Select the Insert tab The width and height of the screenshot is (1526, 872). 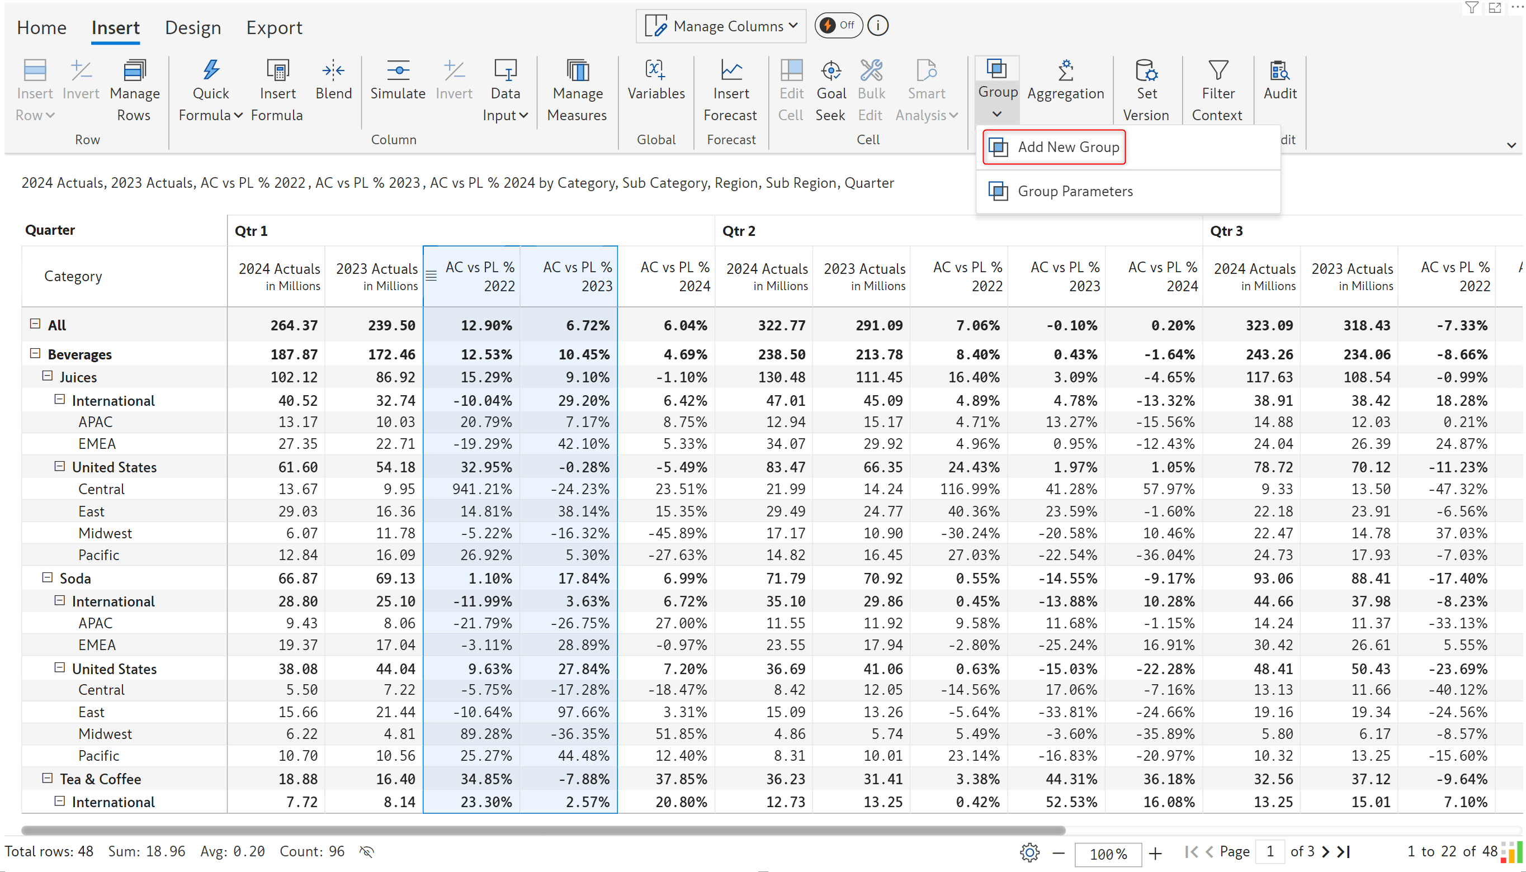coord(116,27)
